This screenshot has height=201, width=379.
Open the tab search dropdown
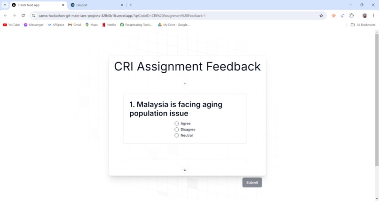click(x=5, y=5)
